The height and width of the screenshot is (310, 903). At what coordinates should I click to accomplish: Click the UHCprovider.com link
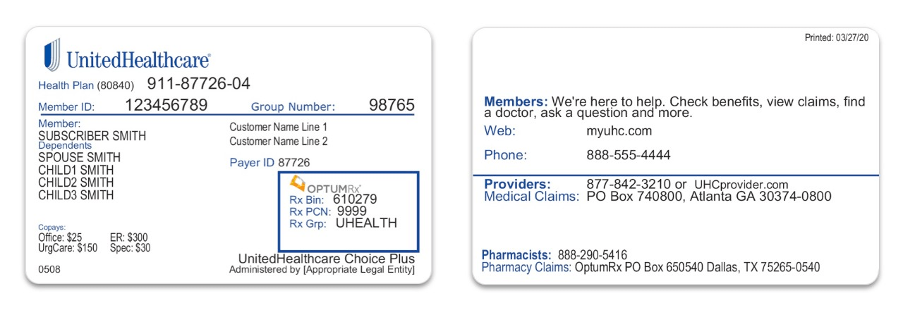coord(741,185)
